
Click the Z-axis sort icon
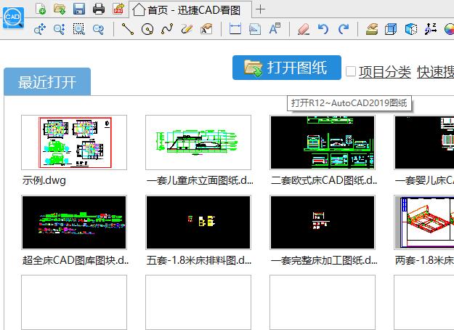tap(431, 29)
